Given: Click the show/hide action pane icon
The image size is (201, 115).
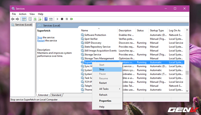Looking at the screenshot, I should tap(51, 19).
